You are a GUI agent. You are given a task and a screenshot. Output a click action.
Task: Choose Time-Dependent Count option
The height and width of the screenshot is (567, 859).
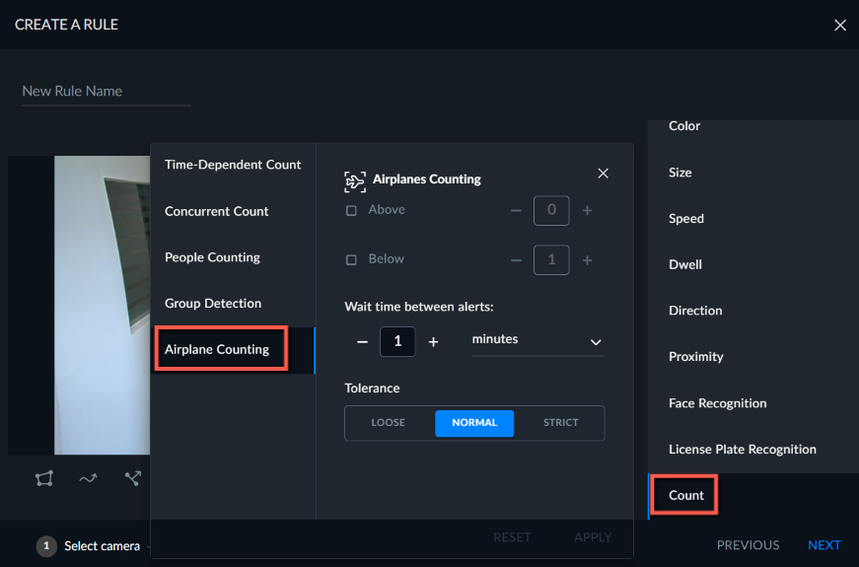coord(233,165)
